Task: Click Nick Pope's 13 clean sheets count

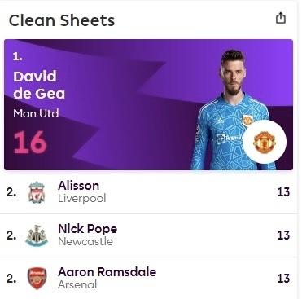Action: (x=283, y=235)
